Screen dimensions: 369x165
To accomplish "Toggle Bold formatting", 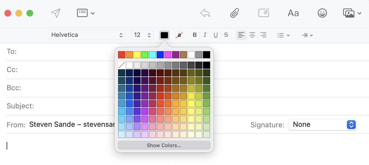I will coord(195,35).
